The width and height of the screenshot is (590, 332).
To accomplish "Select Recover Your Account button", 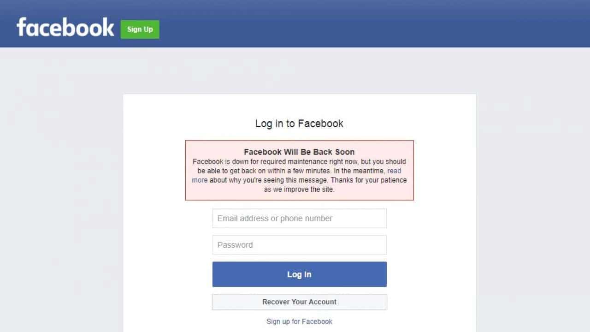I will click(300, 302).
